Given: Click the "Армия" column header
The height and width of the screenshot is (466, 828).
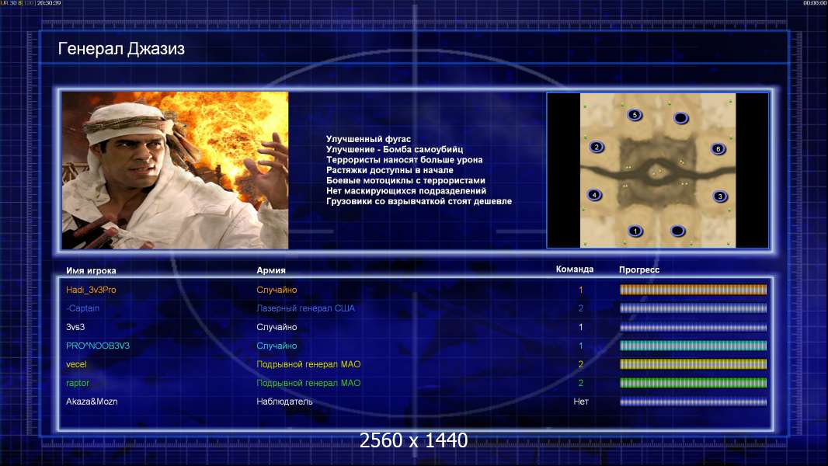Looking at the screenshot, I should (271, 270).
